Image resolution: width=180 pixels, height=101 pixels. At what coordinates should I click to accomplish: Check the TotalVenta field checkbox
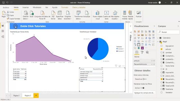tap(161, 89)
